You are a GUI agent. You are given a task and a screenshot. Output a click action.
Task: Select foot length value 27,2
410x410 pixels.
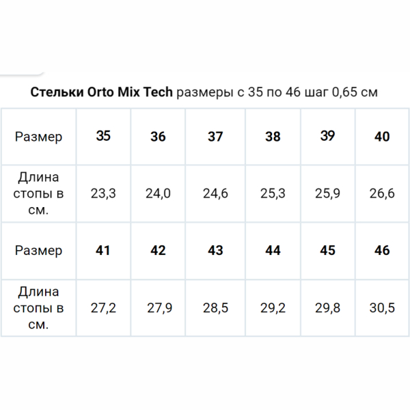tap(103, 307)
